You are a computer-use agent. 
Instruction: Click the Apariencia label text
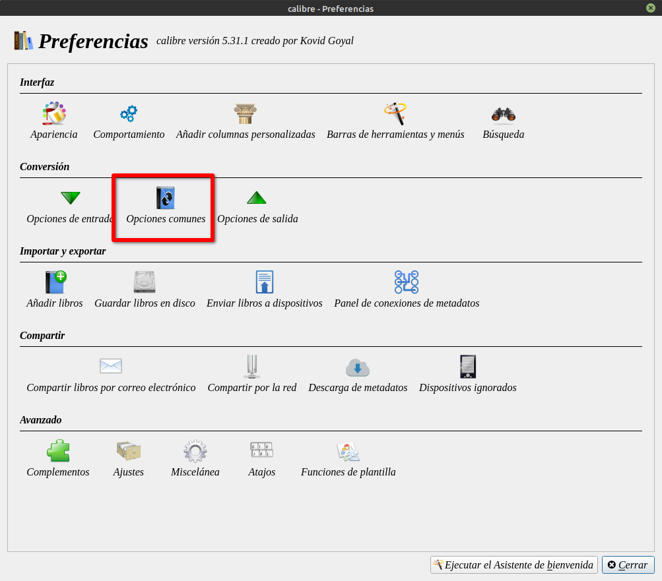tap(54, 135)
